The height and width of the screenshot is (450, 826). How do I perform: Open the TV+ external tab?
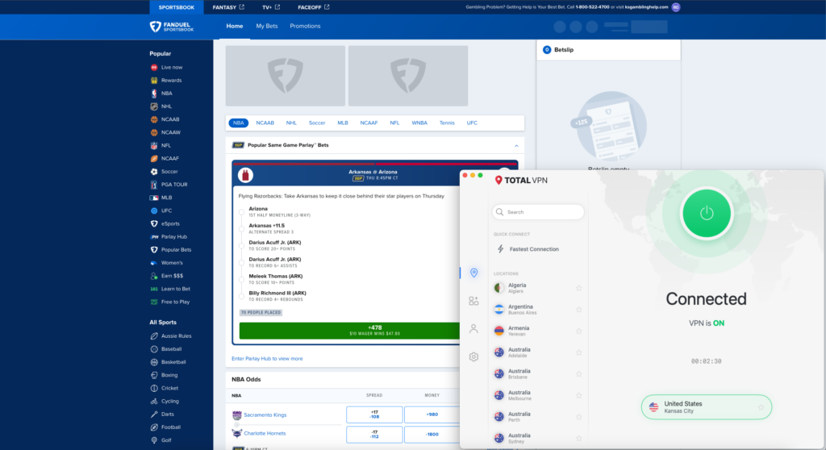(x=271, y=7)
